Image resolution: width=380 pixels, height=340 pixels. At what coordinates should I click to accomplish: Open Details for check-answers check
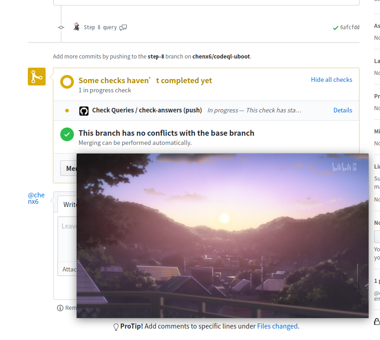(343, 110)
